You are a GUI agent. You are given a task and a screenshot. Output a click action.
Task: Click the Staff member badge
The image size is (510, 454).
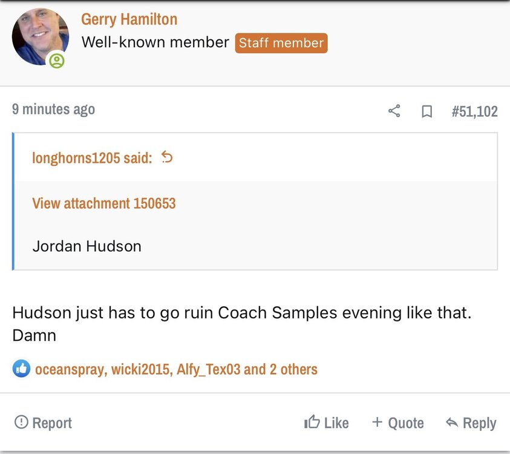point(281,43)
